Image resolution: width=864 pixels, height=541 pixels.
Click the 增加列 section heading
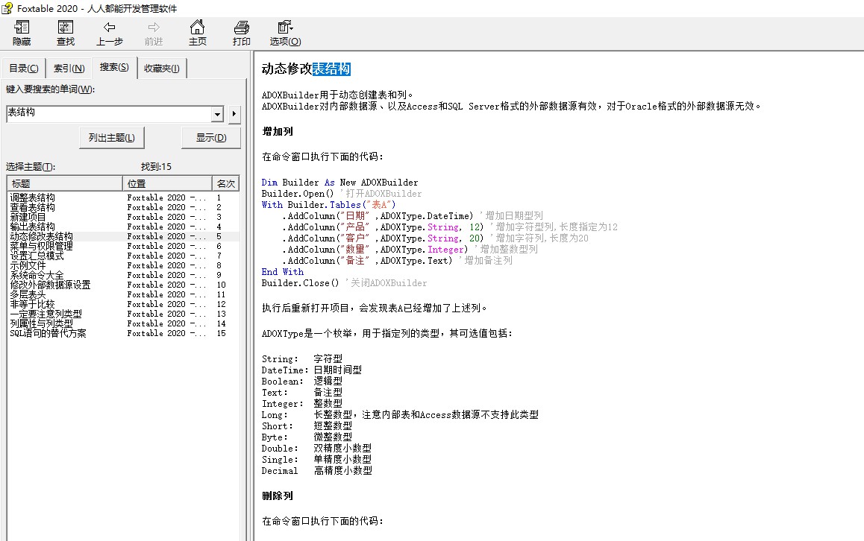[278, 132]
